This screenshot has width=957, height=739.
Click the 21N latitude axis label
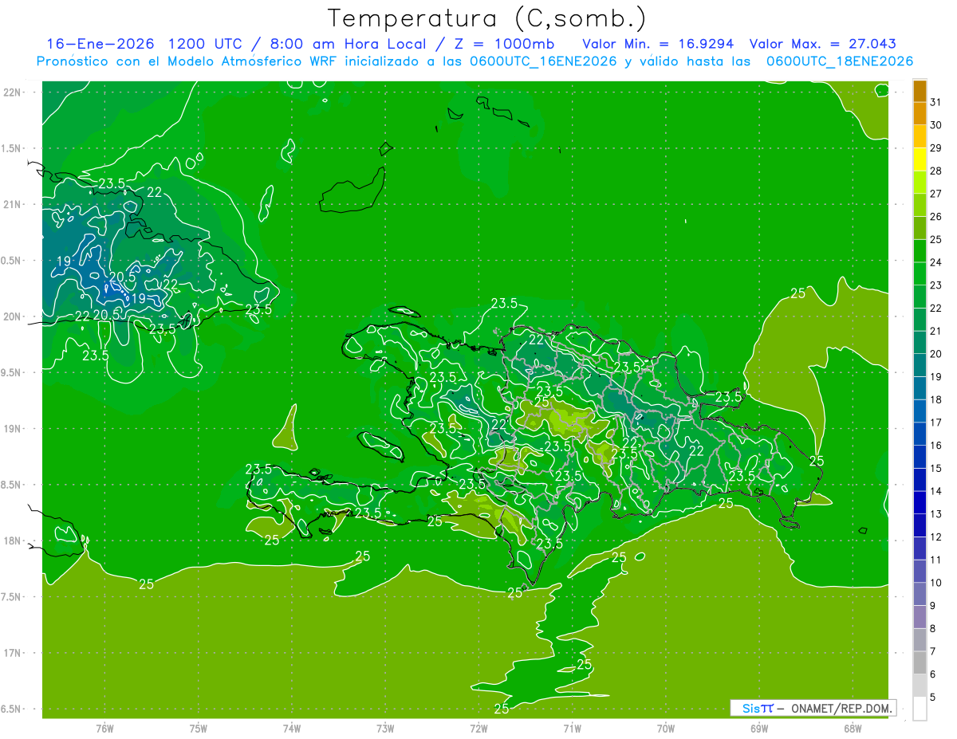[12, 204]
